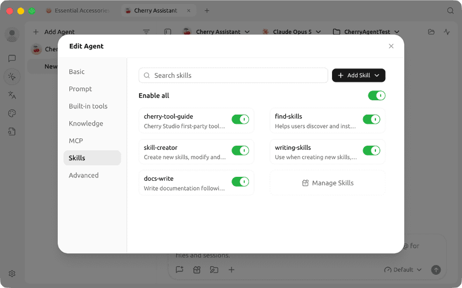Click the toolbox icon below the input
Screen dimensions: 462x288
click(x=197, y=270)
